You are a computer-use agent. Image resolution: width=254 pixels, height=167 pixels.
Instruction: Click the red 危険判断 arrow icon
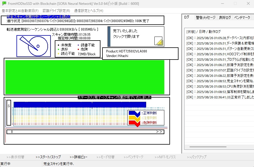[x=135, y=123]
